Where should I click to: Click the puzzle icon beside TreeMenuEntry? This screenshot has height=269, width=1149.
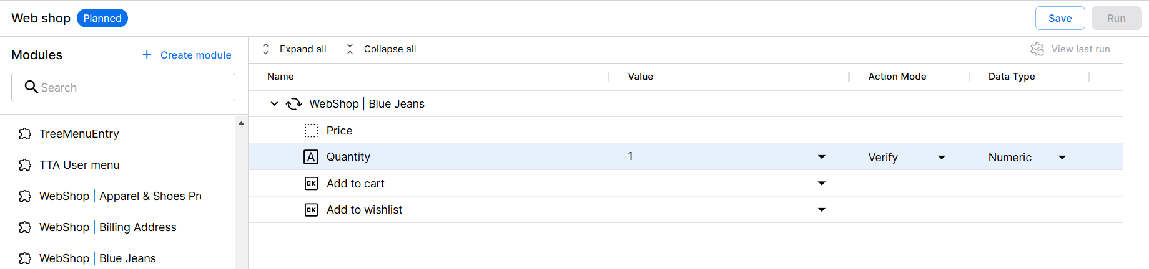click(x=25, y=134)
